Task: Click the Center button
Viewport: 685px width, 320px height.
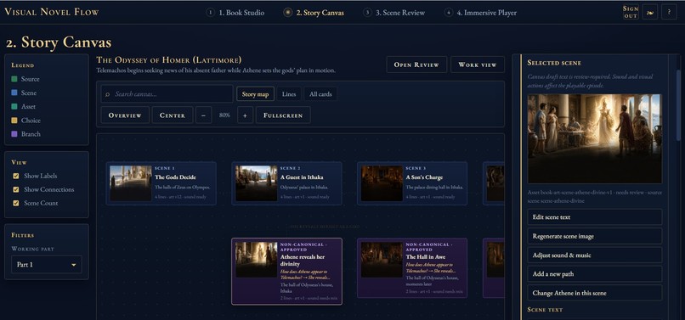Action: click(x=173, y=115)
